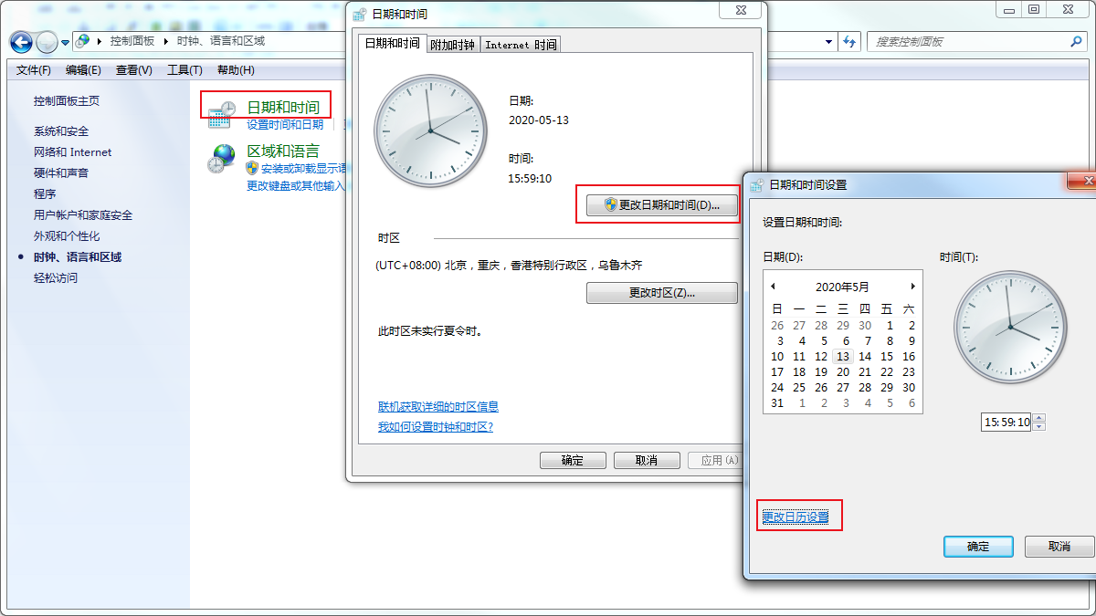Switch to the Internet 时间 tab
This screenshot has height=616, width=1096.
click(x=521, y=44)
